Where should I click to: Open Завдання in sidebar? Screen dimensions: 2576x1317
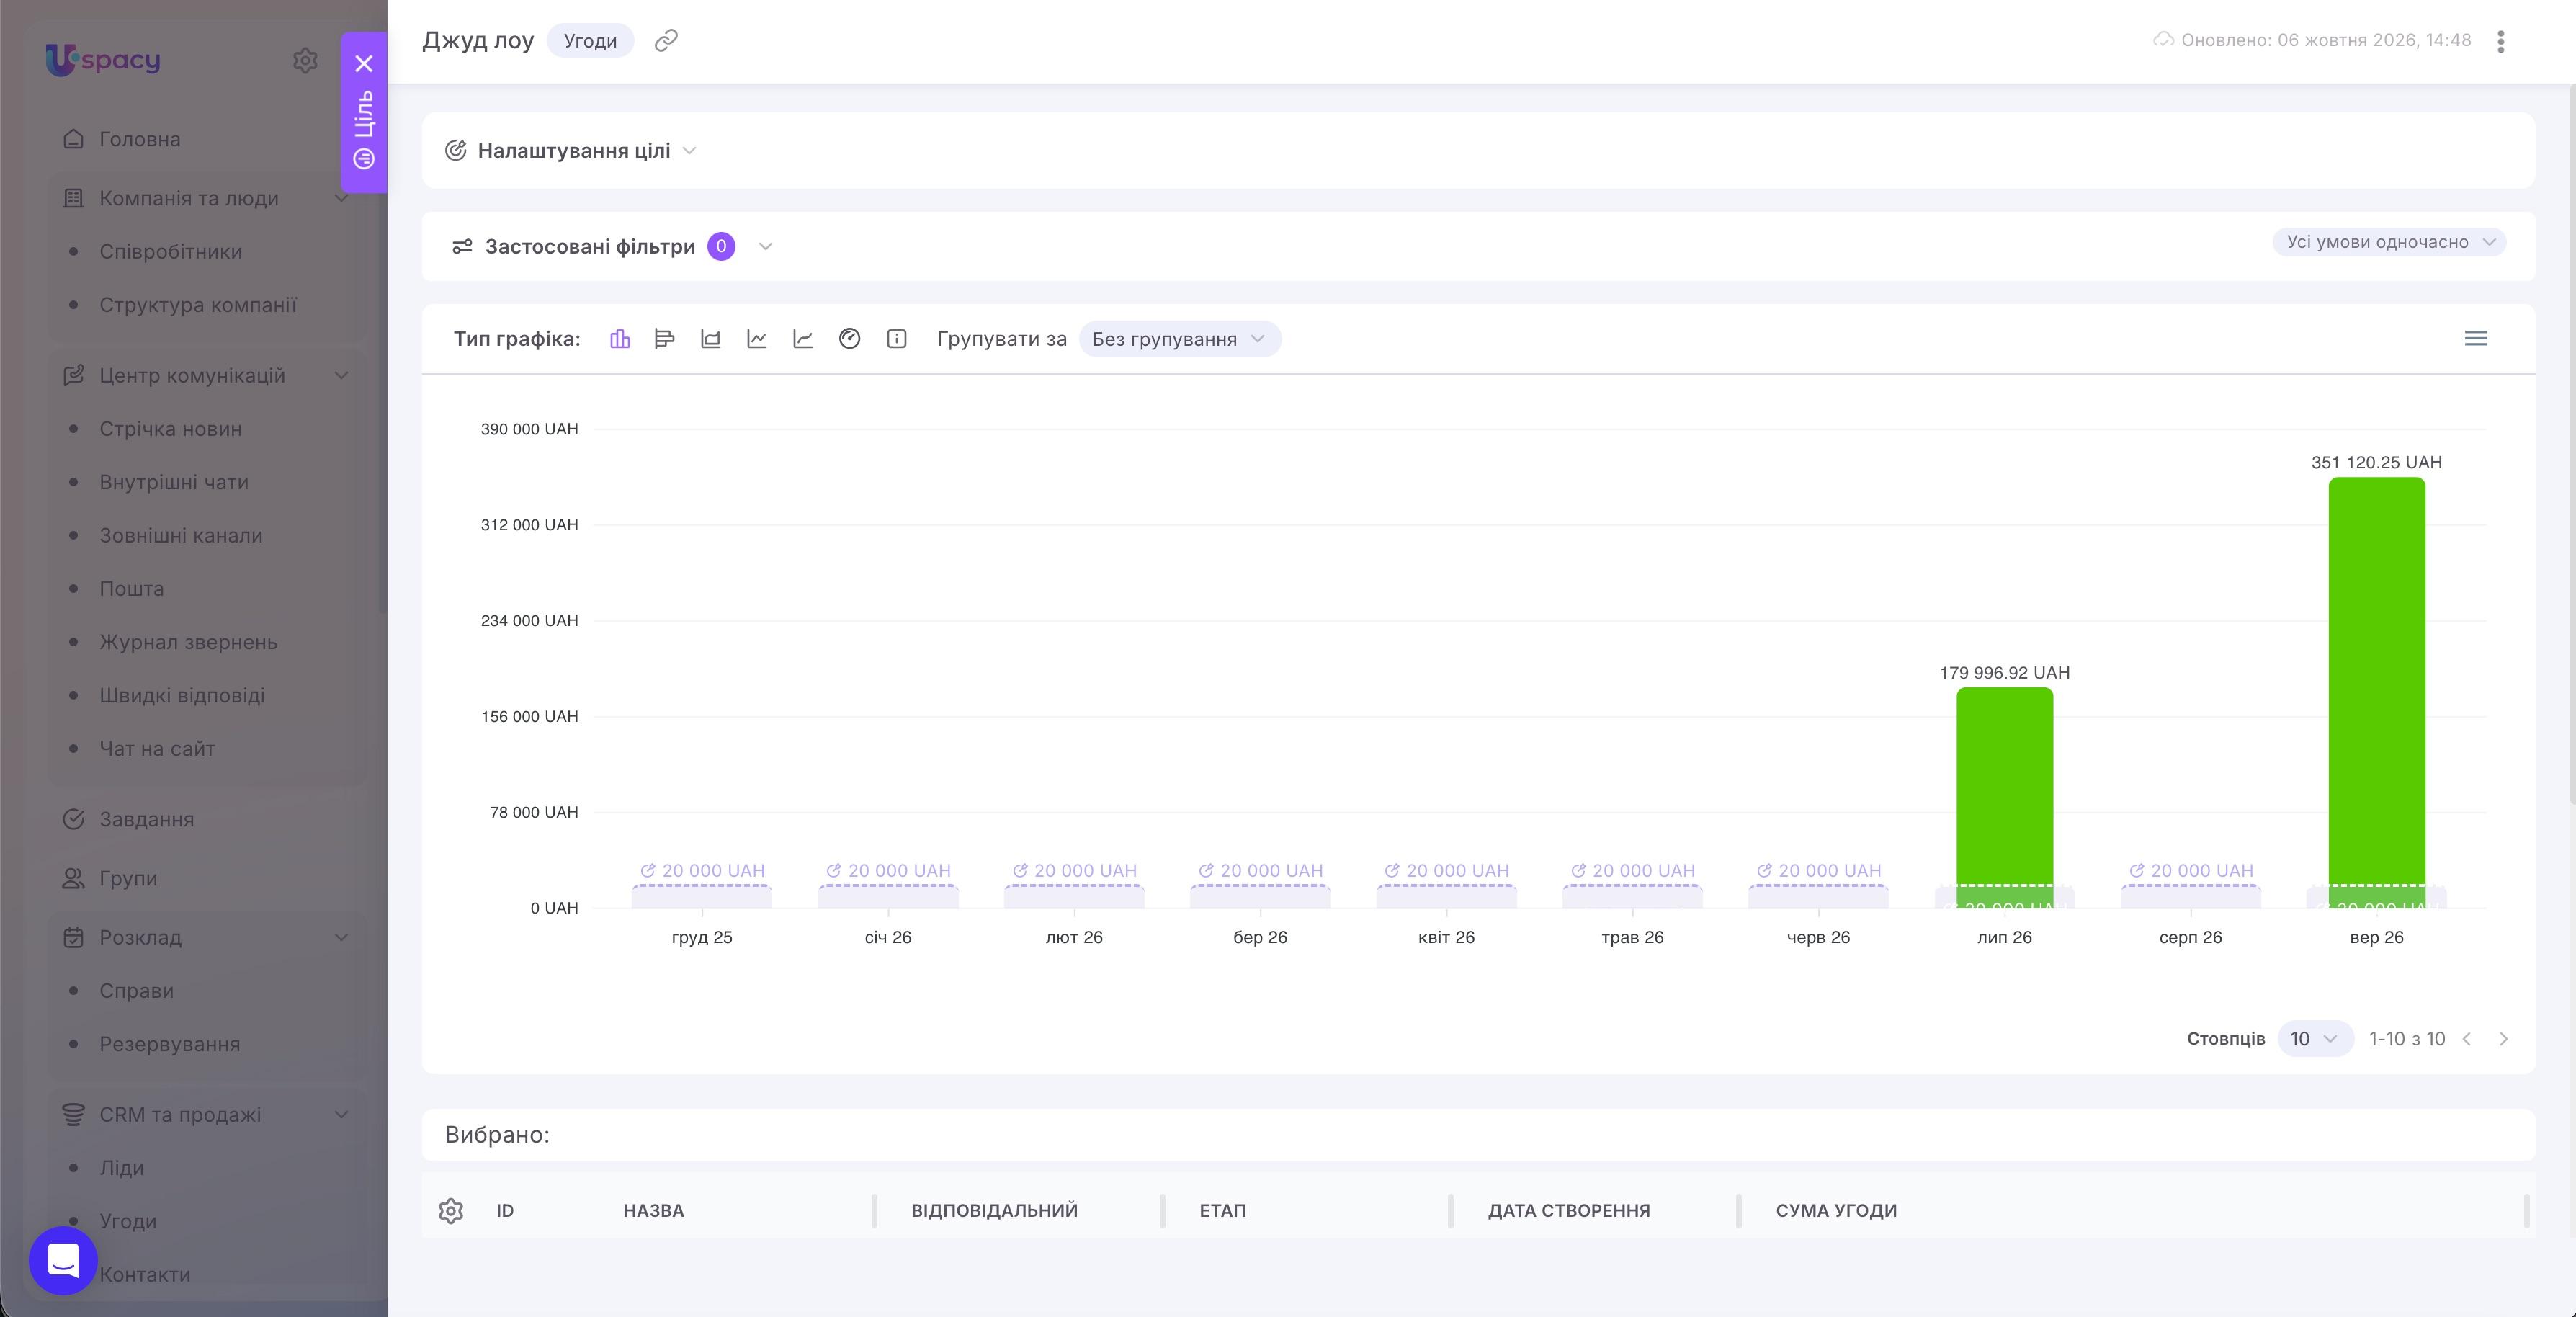(x=147, y=819)
